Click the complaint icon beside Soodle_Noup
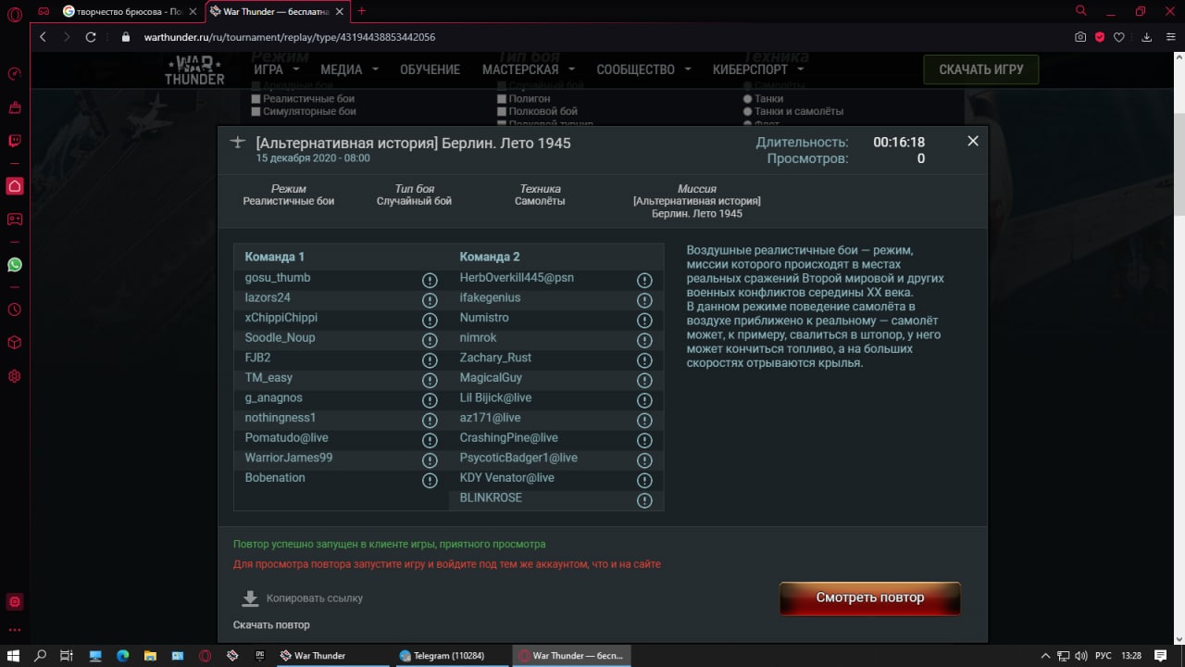Viewport: 1185px width, 667px height. pyautogui.click(x=430, y=340)
